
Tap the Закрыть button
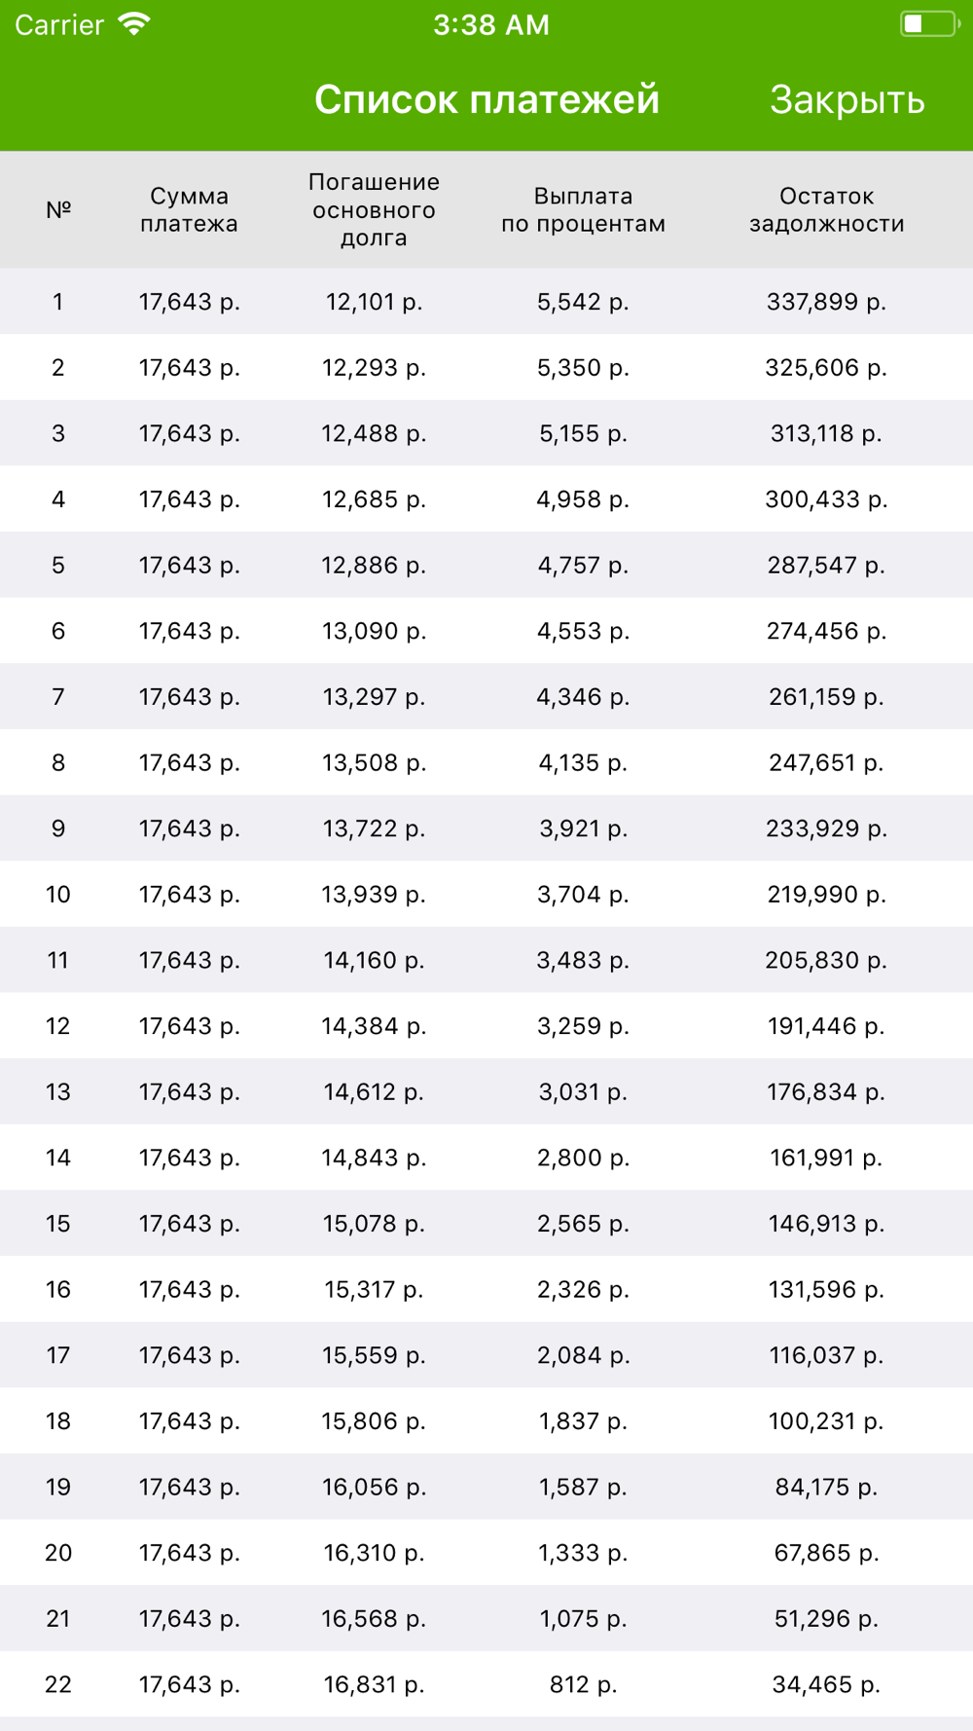847,99
